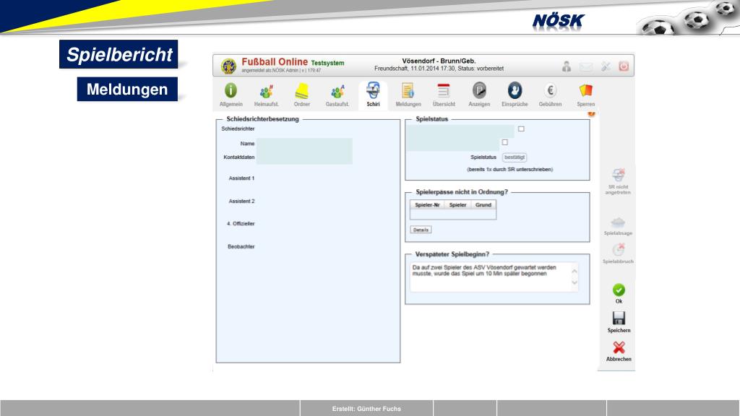Click the Grund column header
The height and width of the screenshot is (416, 740).
pos(483,204)
